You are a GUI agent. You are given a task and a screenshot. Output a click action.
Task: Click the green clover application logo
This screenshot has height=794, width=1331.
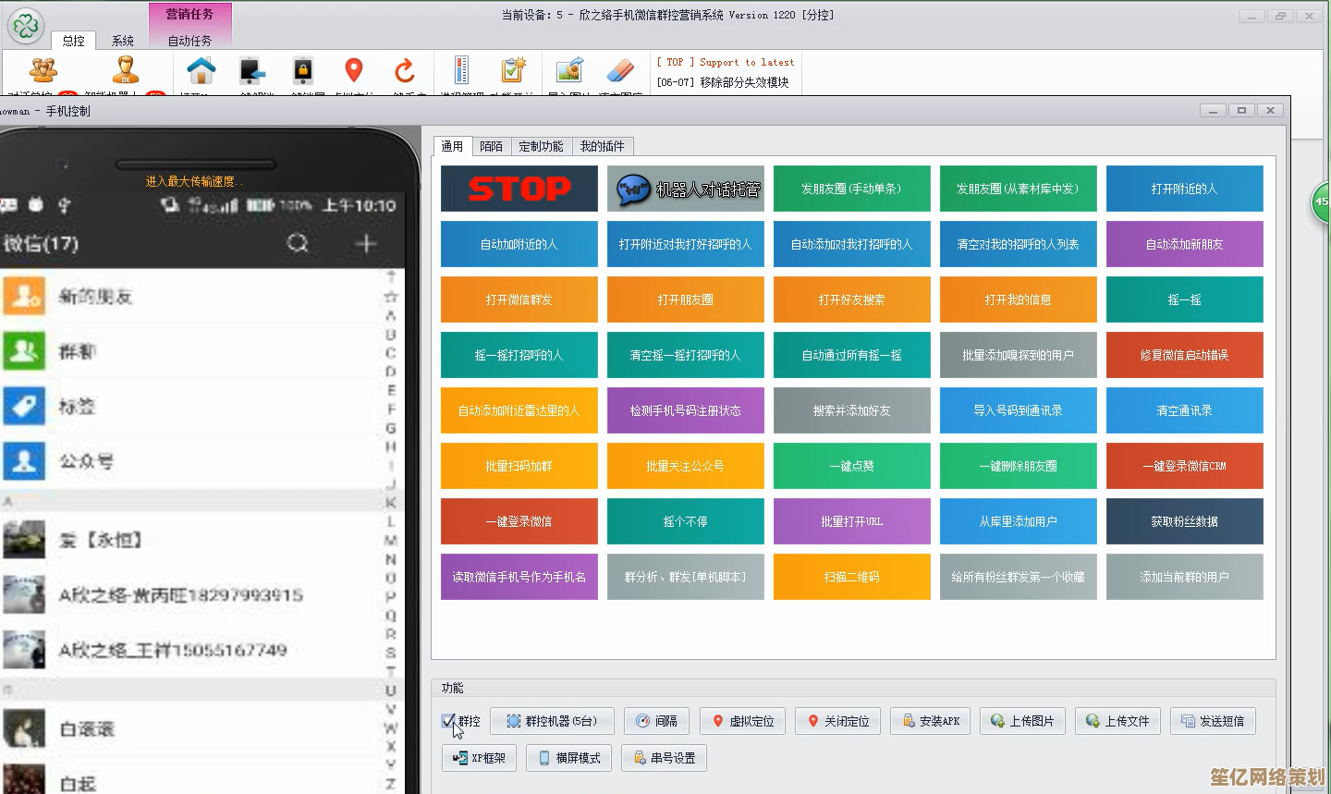pos(26,26)
